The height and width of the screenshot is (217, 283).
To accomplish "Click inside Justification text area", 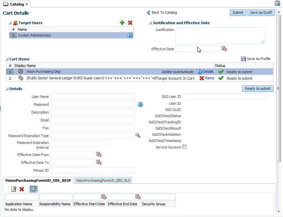I will click(220, 36).
